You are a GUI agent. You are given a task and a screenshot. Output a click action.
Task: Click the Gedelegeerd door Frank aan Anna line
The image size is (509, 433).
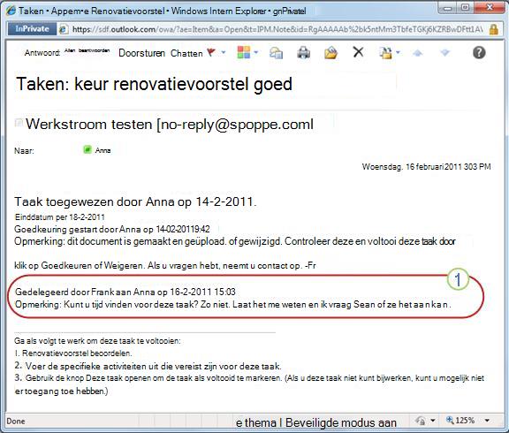tap(125, 292)
